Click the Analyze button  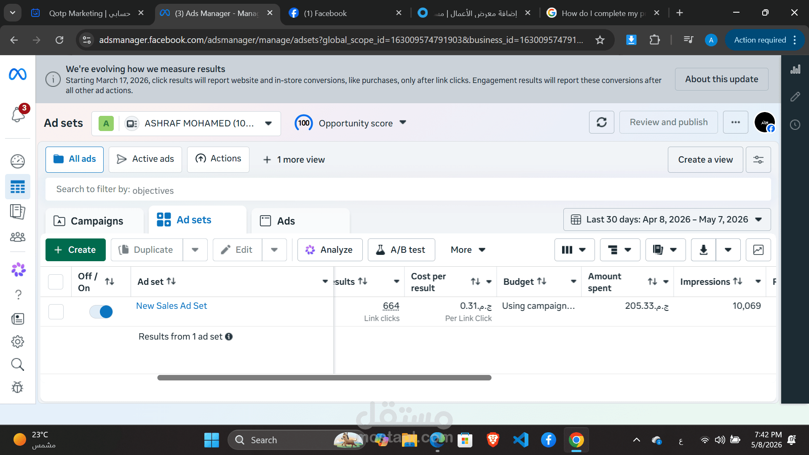[x=330, y=250]
